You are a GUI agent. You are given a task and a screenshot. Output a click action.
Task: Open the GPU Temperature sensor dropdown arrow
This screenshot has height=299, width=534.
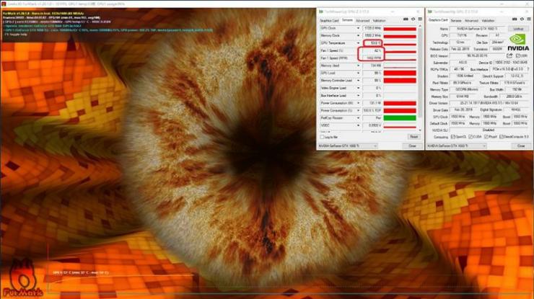pos(358,43)
